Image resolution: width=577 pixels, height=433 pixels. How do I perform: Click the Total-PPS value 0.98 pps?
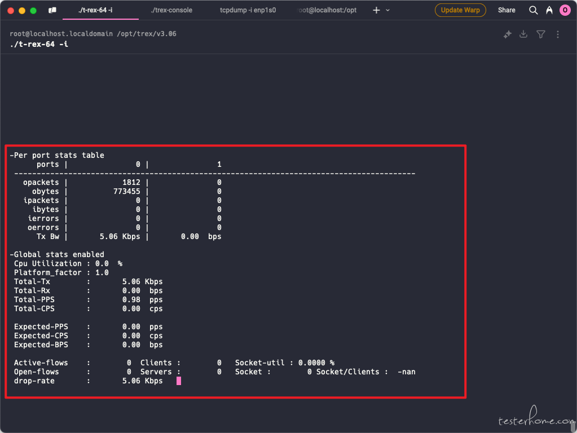(x=142, y=300)
